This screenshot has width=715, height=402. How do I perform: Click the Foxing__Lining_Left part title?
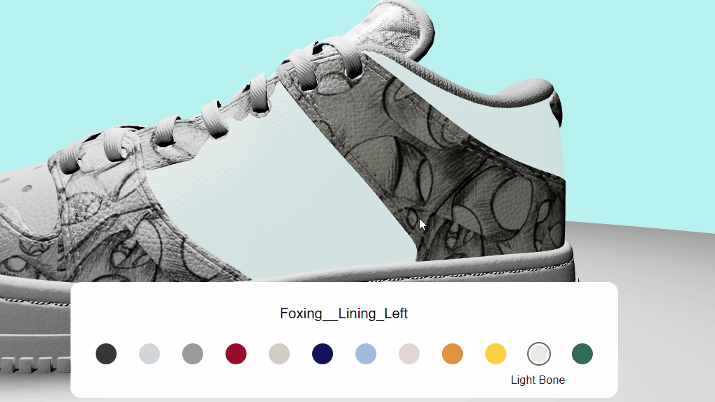pos(344,313)
